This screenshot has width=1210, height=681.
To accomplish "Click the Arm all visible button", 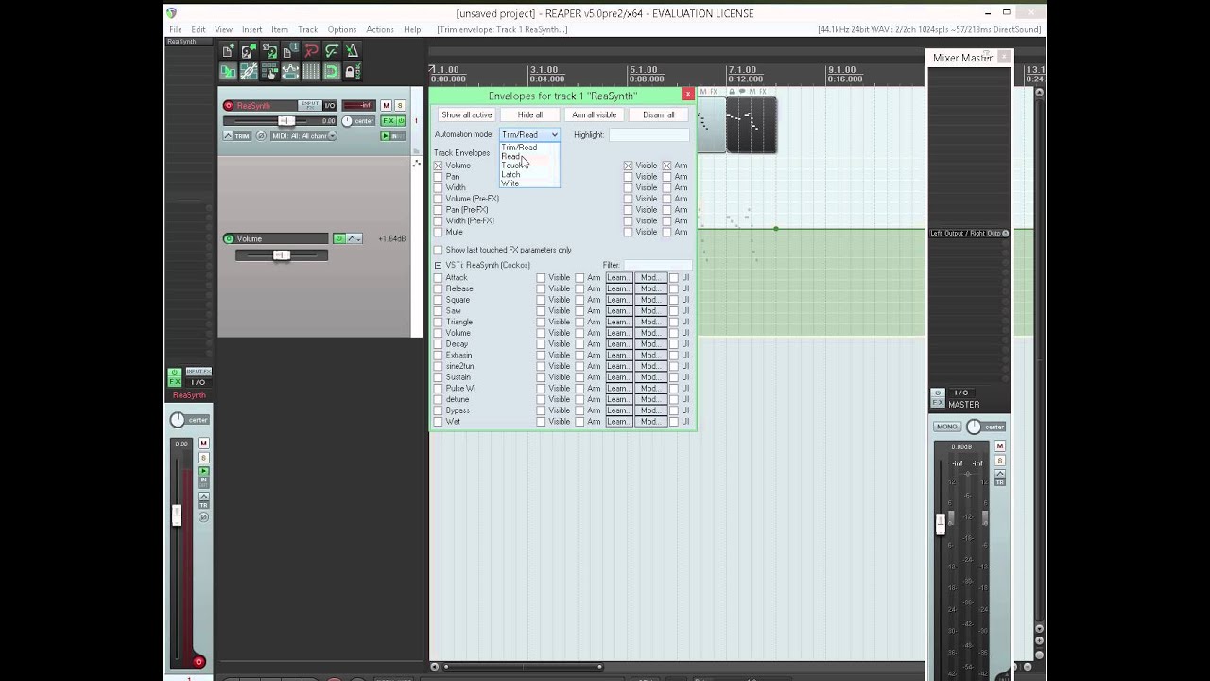I will point(595,115).
